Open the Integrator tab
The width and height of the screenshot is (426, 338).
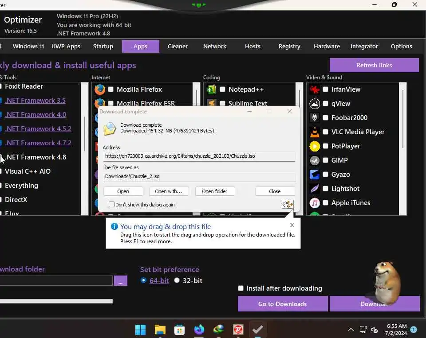point(364,47)
